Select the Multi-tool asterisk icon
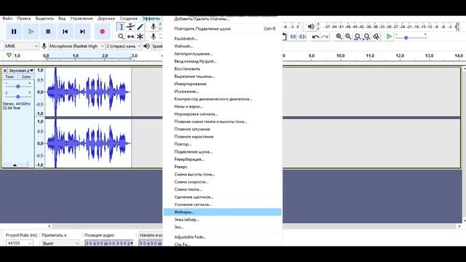The image size is (466, 262). coord(140,36)
